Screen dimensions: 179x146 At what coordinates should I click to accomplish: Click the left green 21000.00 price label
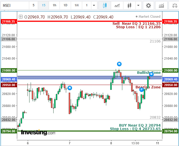(9, 70)
